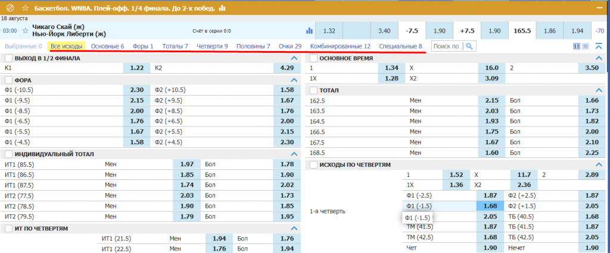The image size is (610, 253).
Task: Toggle the ИНДИВИДУАЛЬНЫЙ ТОТАЛ checkbox
Action: point(8,154)
